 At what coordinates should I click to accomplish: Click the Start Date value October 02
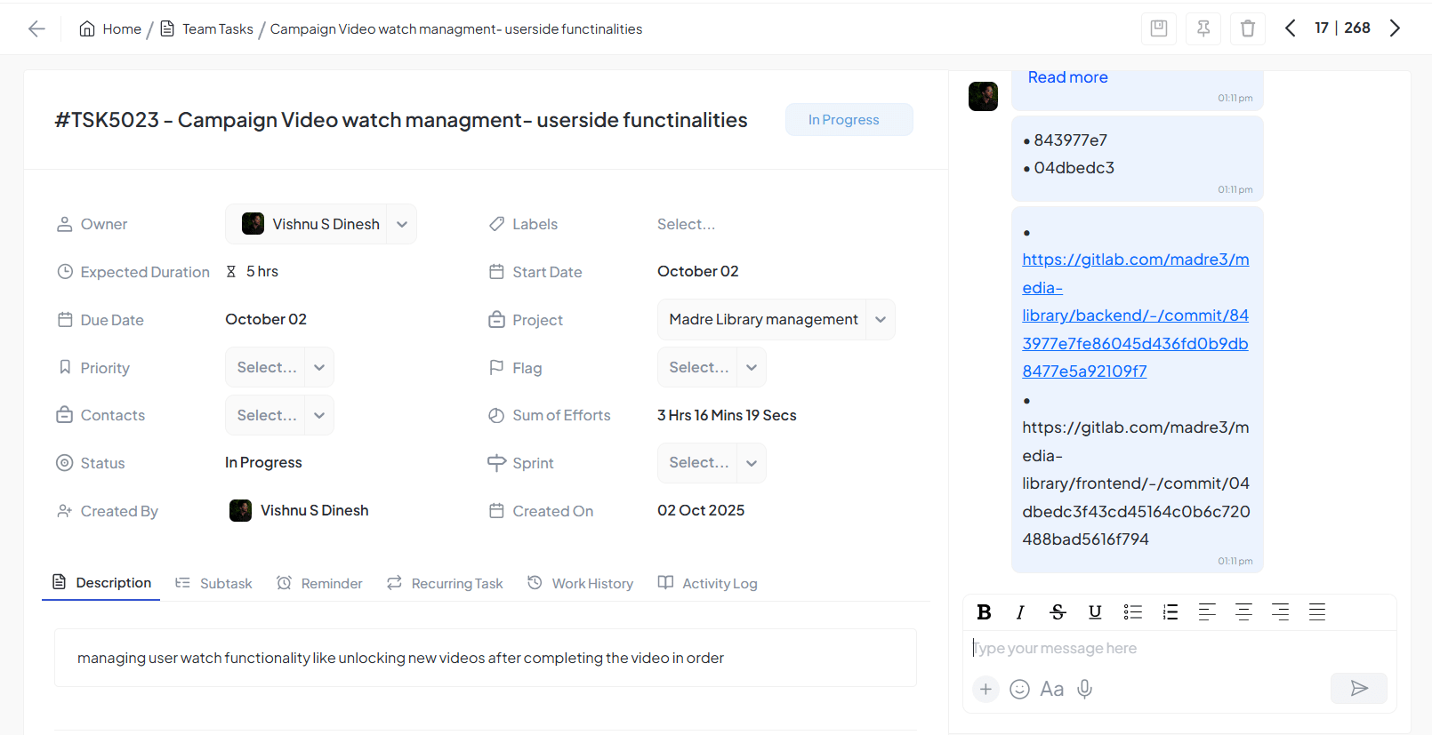697,271
